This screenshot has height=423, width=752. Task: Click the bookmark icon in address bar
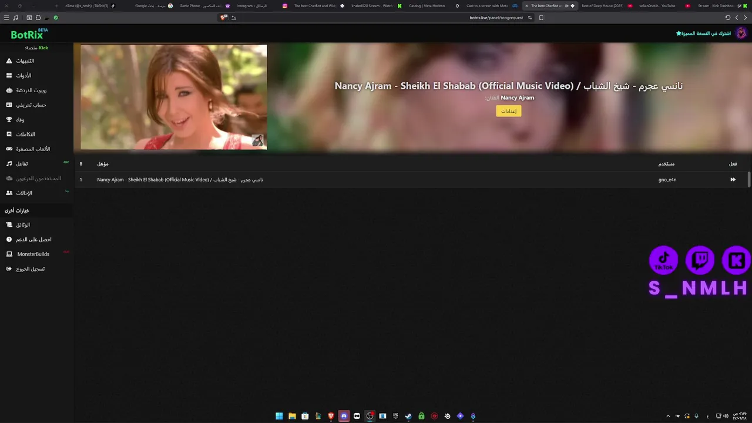[x=541, y=18]
